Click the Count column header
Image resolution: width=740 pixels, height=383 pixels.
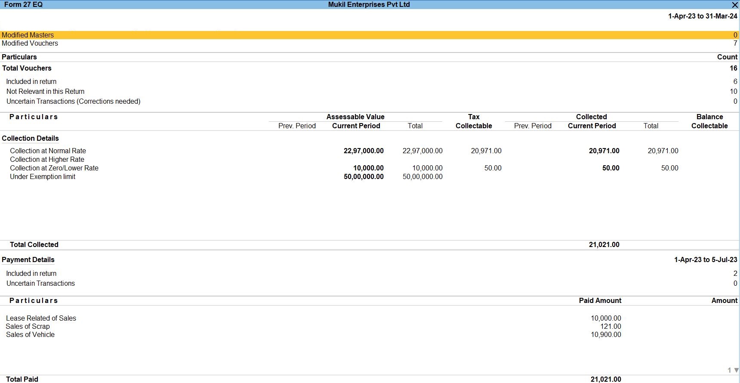(727, 57)
